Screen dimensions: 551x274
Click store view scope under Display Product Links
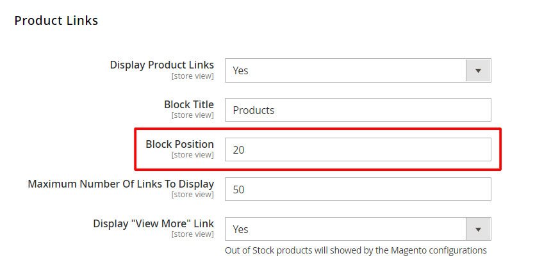click(192, 76)
